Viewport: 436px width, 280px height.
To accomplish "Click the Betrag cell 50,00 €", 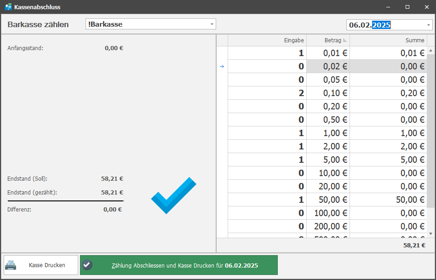I will pyautogui.click(x=328, y=200).
